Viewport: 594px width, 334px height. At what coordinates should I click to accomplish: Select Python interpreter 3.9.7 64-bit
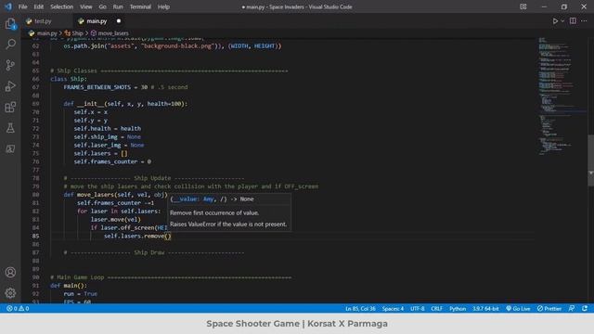click(485, 309)
